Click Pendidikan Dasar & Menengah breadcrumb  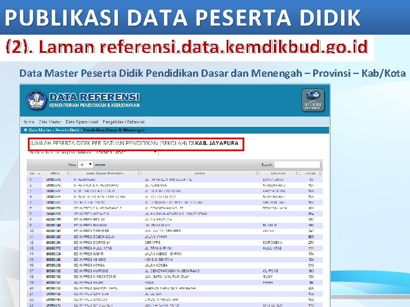[x=114, y=130]
